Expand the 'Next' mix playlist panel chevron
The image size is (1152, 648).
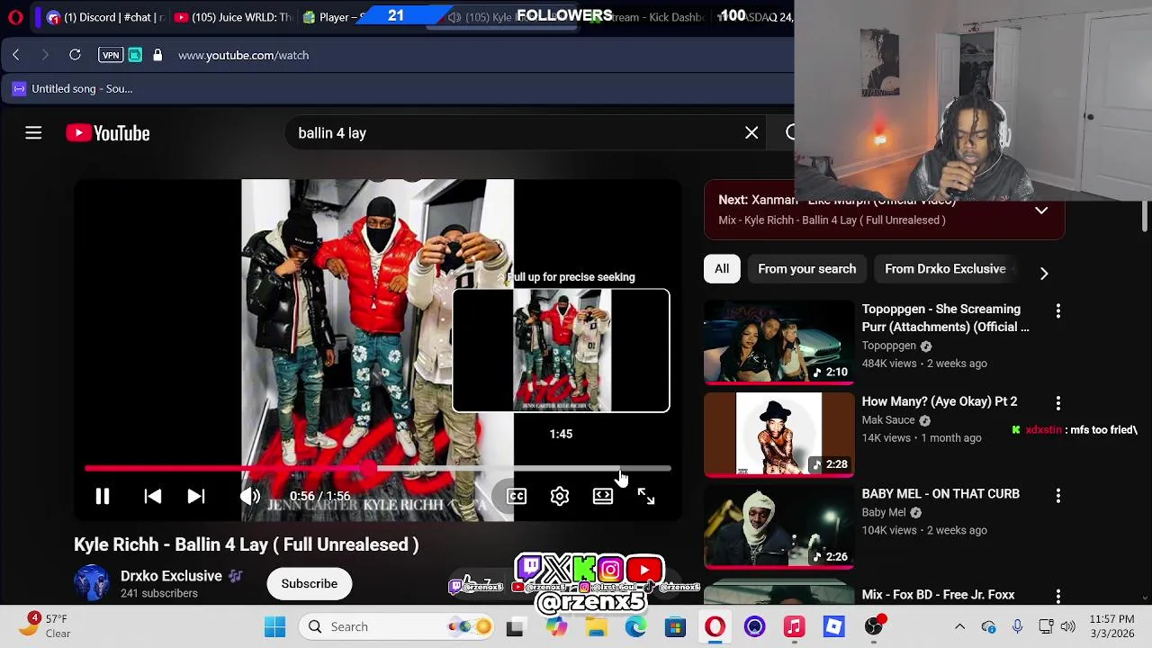pyautogui.click(x=1041, y=211)
